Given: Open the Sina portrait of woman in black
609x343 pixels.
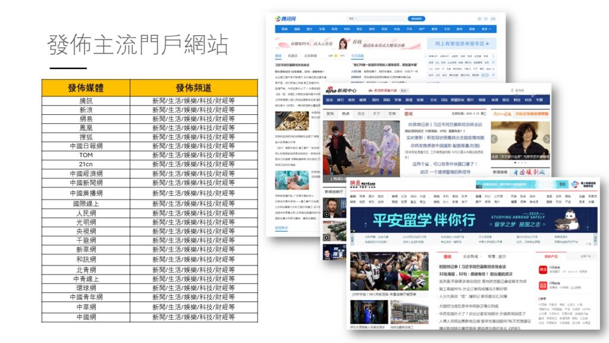Looking at the screenshot, I should coord(520,141).
